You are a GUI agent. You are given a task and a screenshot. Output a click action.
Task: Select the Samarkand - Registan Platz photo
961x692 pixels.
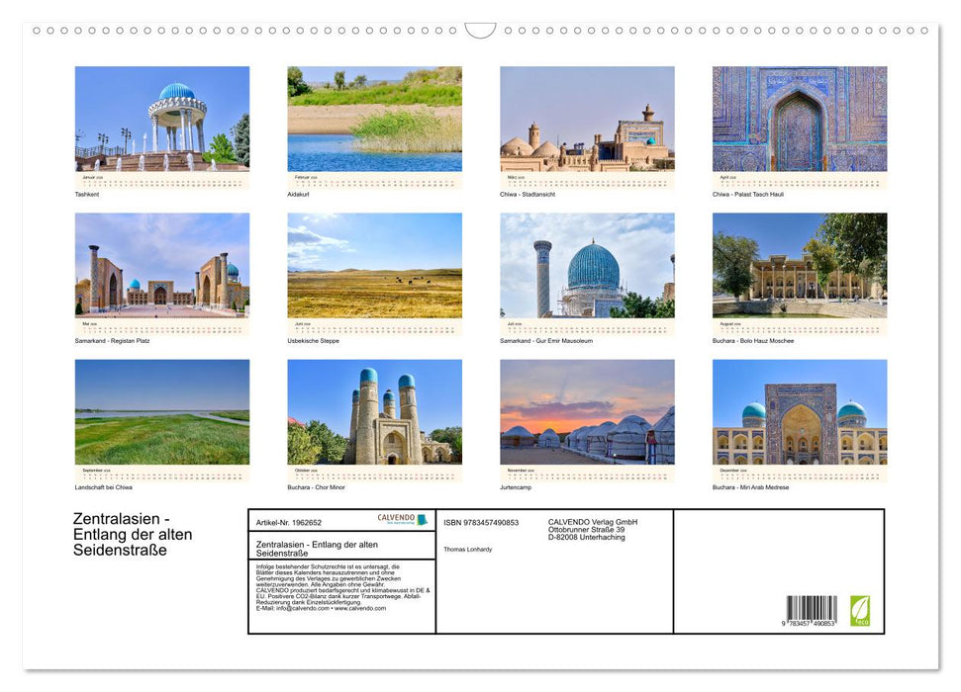[162, 265]
